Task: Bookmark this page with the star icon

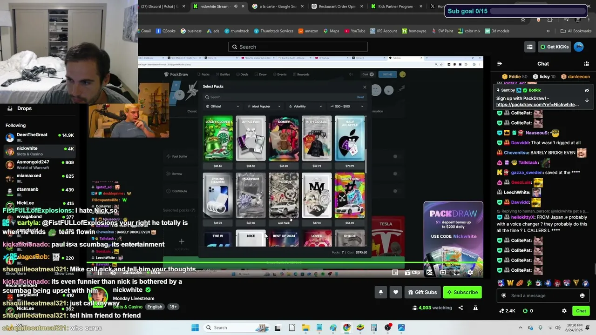Action: tap(523, 20)
